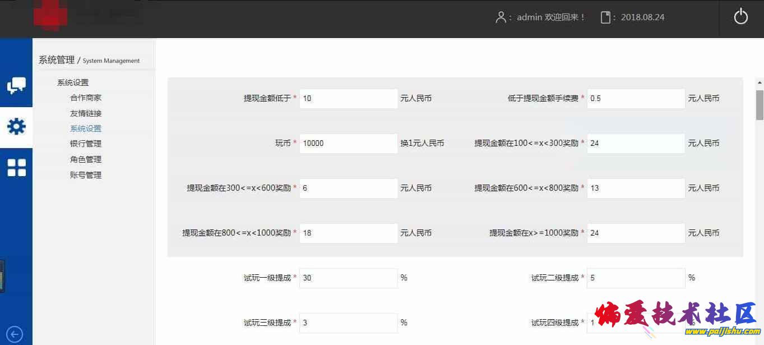Click the x>=1000 reward input field
764x345 pixels.
(636, 233)
